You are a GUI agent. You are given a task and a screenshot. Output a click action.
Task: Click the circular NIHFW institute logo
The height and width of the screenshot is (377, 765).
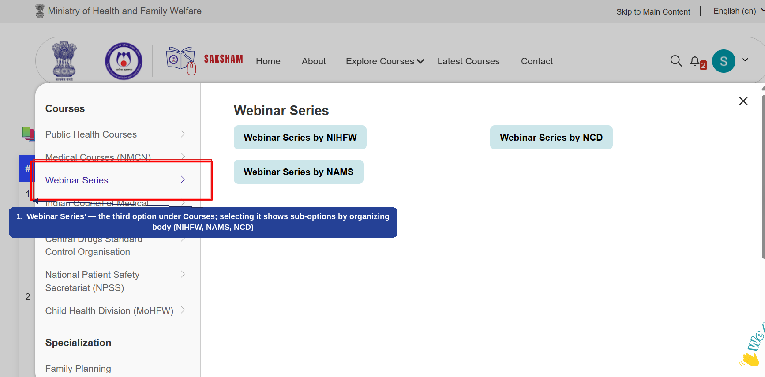point(124,61)
